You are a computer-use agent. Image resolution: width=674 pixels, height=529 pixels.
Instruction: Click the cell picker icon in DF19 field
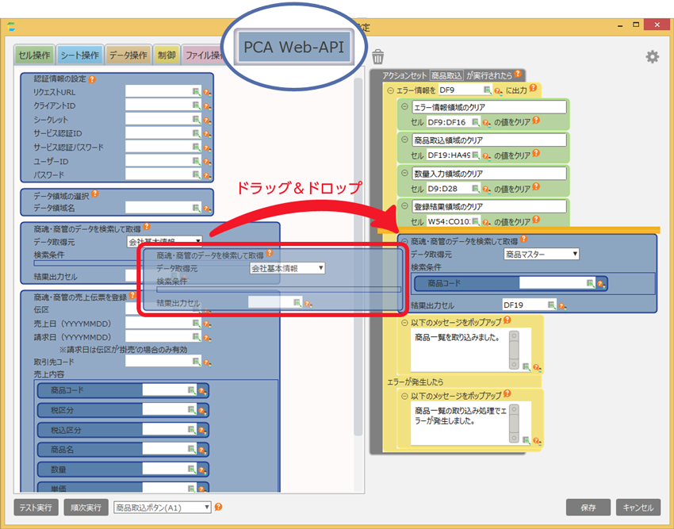click(552, 305)
